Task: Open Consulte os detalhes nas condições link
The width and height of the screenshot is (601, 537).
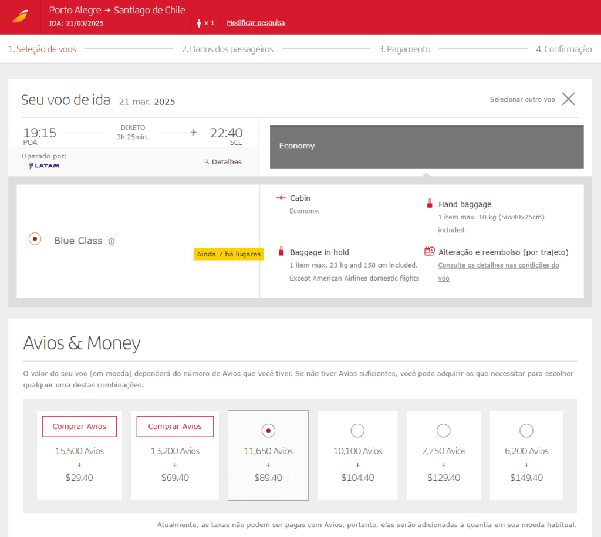Action: tap(498, 271)
